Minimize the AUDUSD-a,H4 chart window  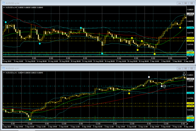coord(180,3)
